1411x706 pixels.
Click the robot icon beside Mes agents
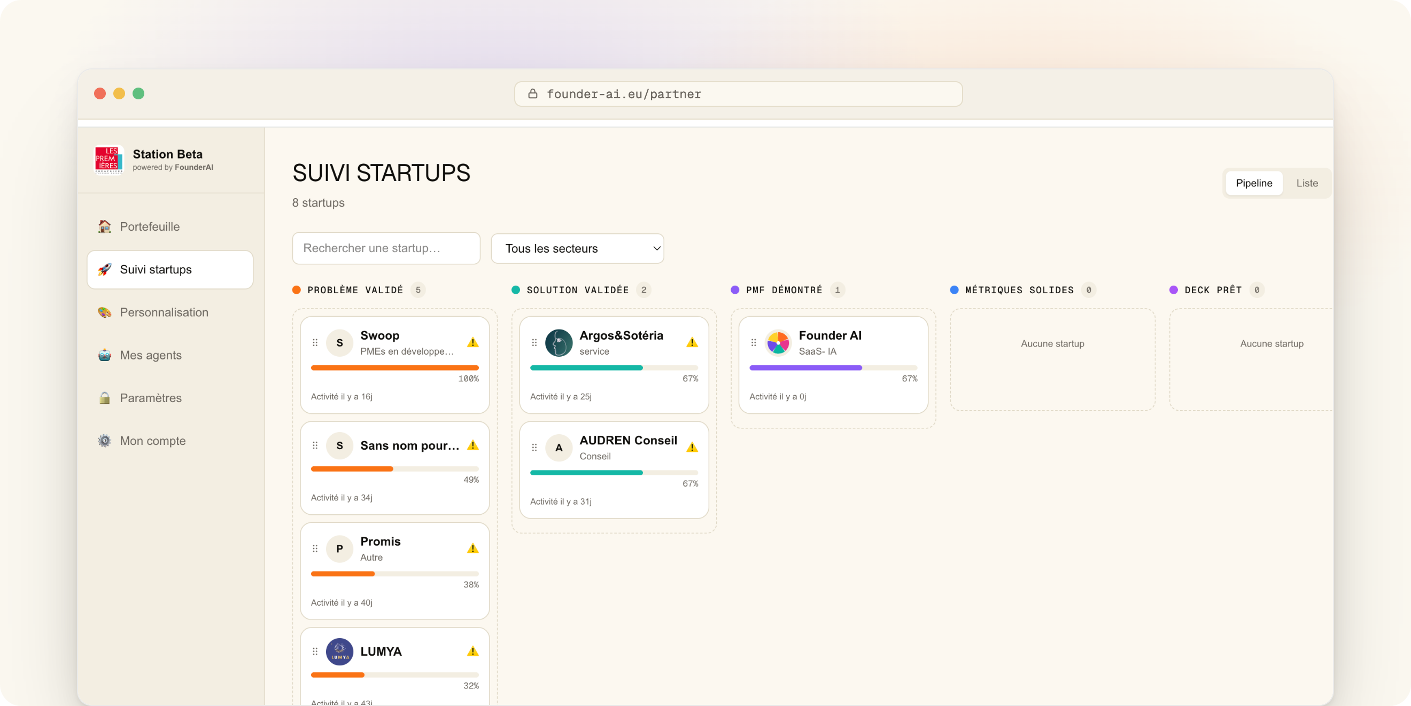tap(104, 355)
